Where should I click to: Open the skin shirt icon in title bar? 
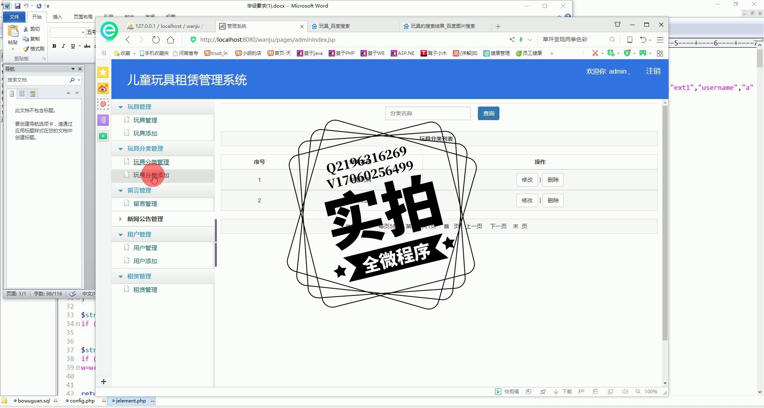618,25
